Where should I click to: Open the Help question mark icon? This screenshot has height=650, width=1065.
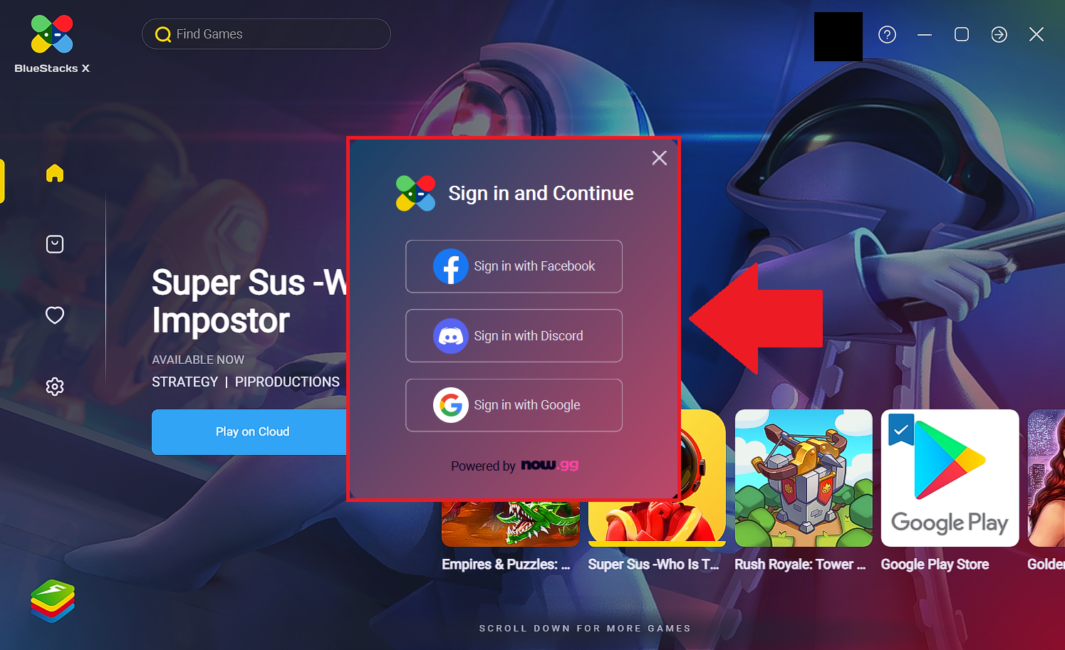point(887,34)
